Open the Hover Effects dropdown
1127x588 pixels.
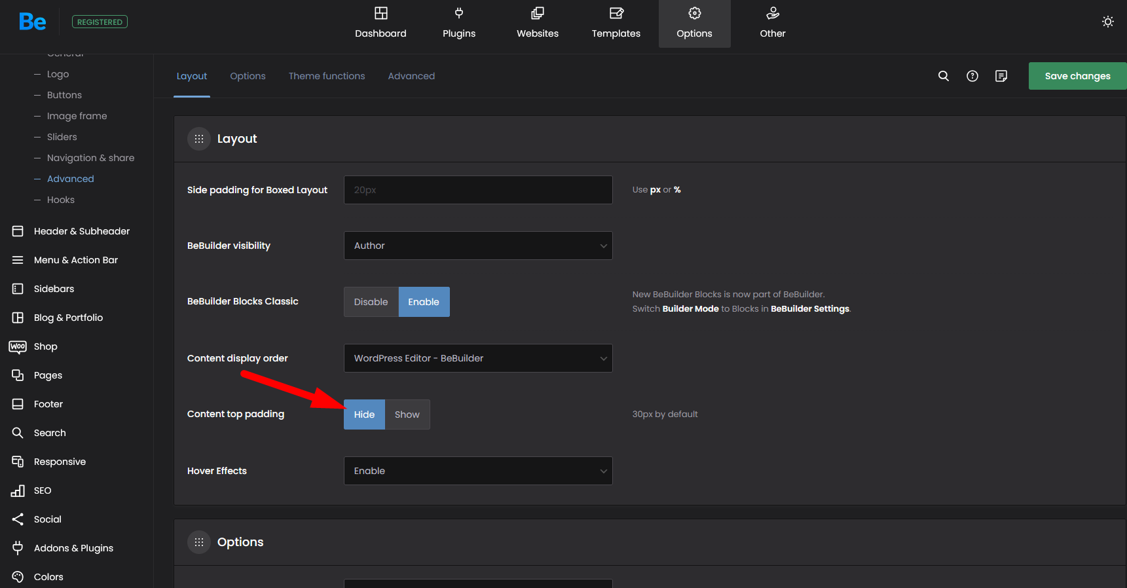(x=478, y=471)
